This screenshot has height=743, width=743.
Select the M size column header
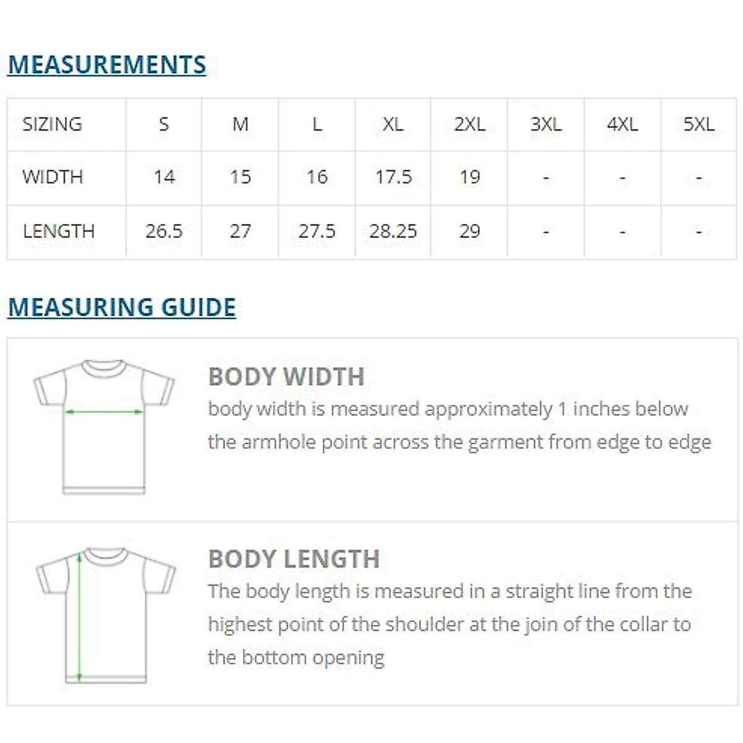pyautogui.click(x=240, y=124)
